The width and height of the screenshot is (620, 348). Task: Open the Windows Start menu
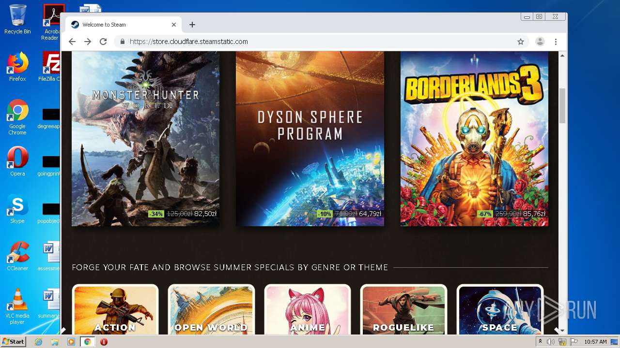coord(13,342)
